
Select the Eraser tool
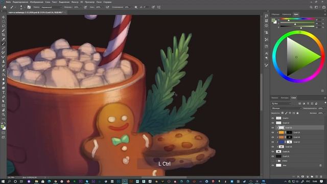click(4, 70)
